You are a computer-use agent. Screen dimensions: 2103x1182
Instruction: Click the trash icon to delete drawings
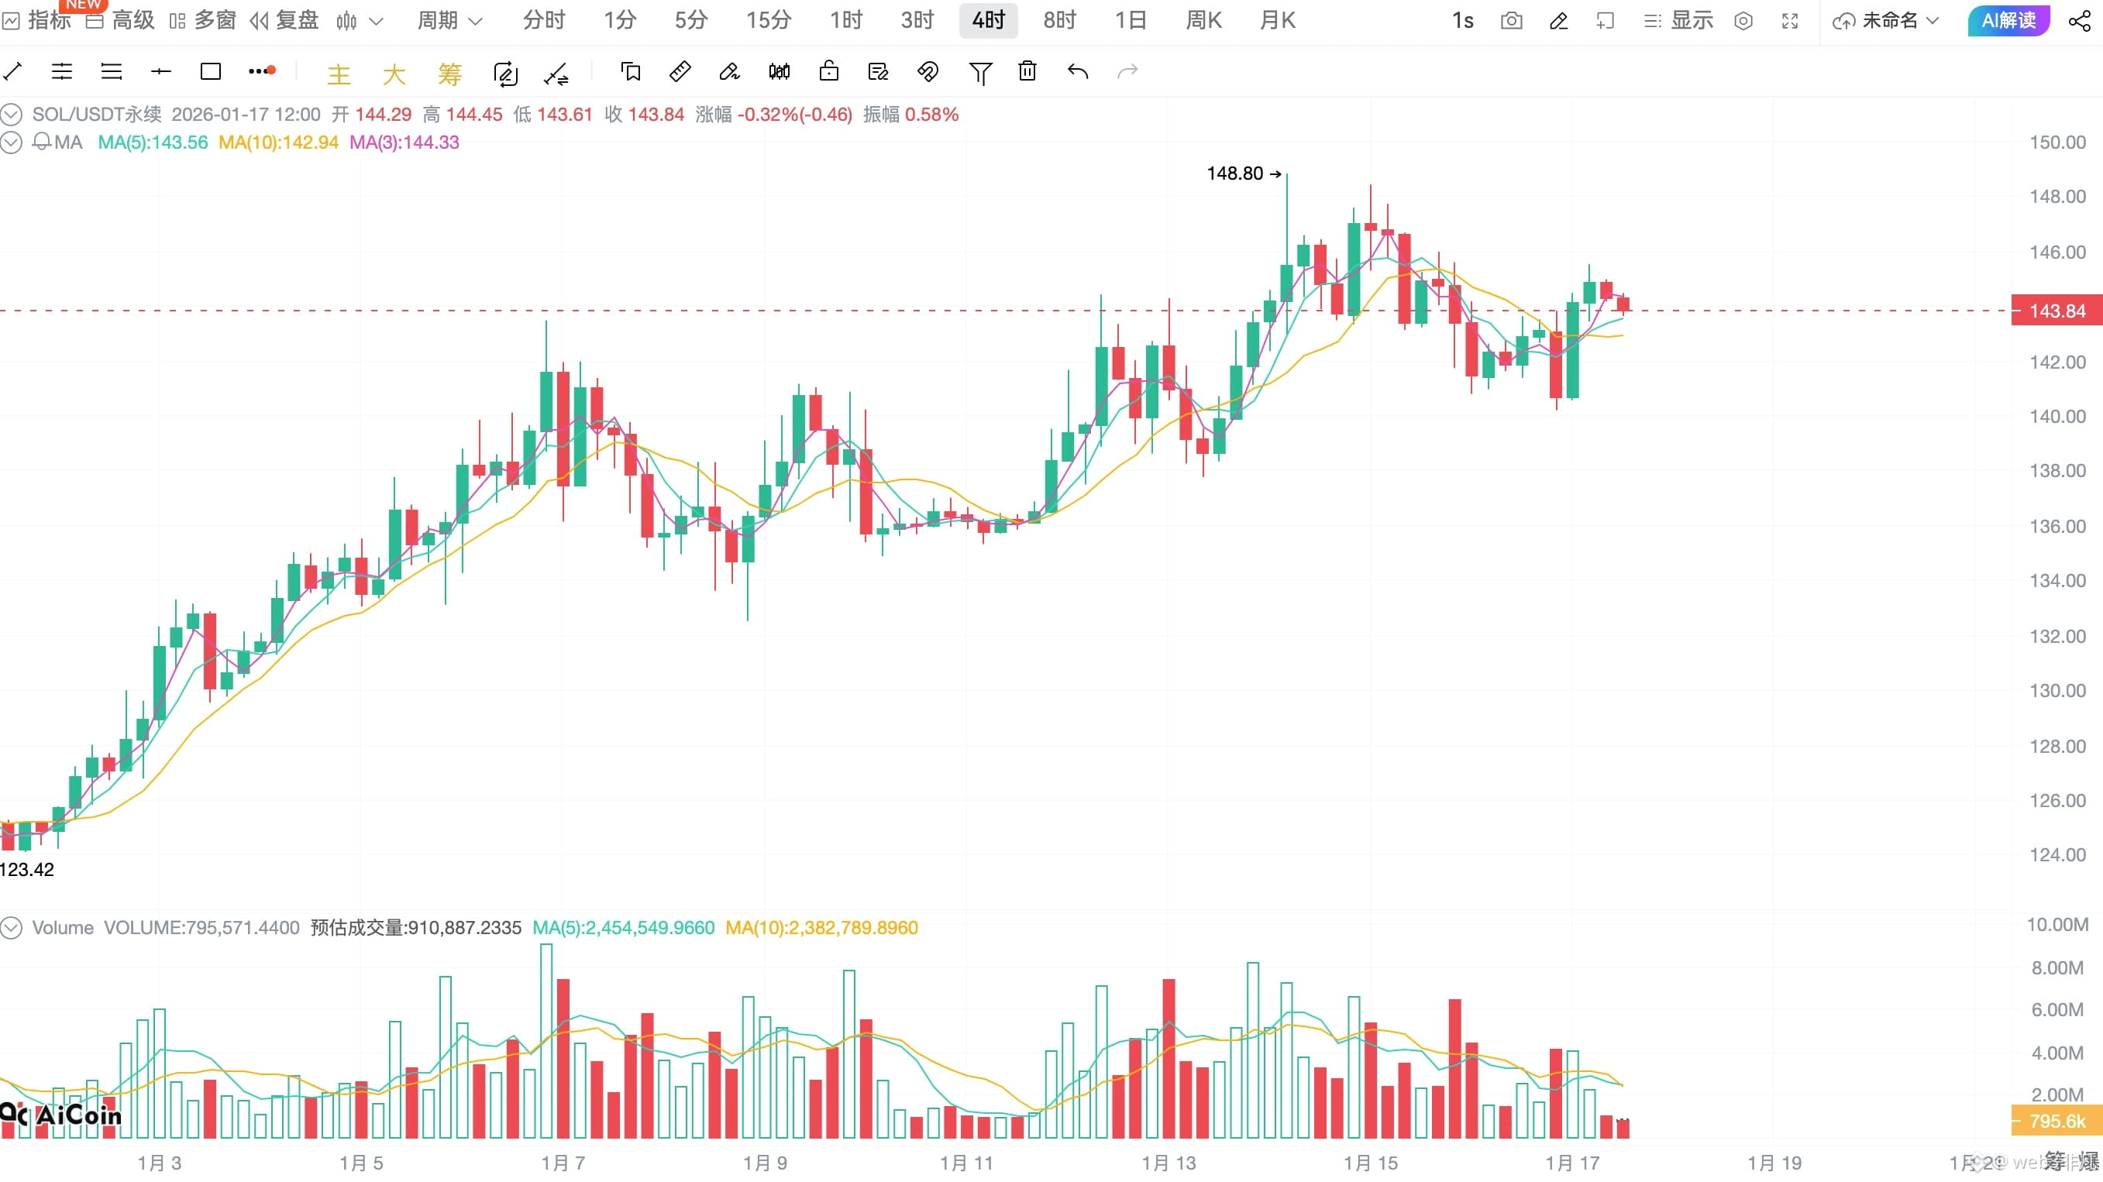1027,72
